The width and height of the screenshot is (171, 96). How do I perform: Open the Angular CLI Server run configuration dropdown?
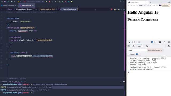click(34, 2)
